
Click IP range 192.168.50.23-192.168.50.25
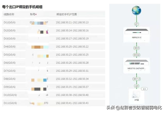coord(72,55)
